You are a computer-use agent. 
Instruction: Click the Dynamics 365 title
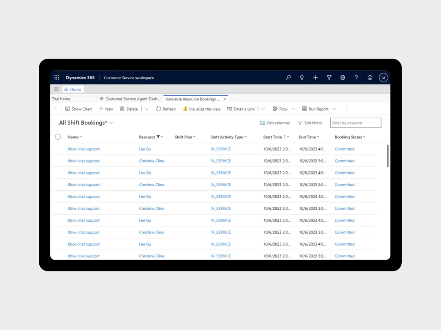(x=80, y=78)
